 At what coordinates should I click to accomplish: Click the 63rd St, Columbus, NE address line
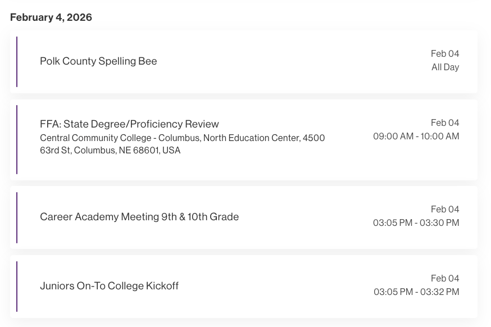(110, 151)
